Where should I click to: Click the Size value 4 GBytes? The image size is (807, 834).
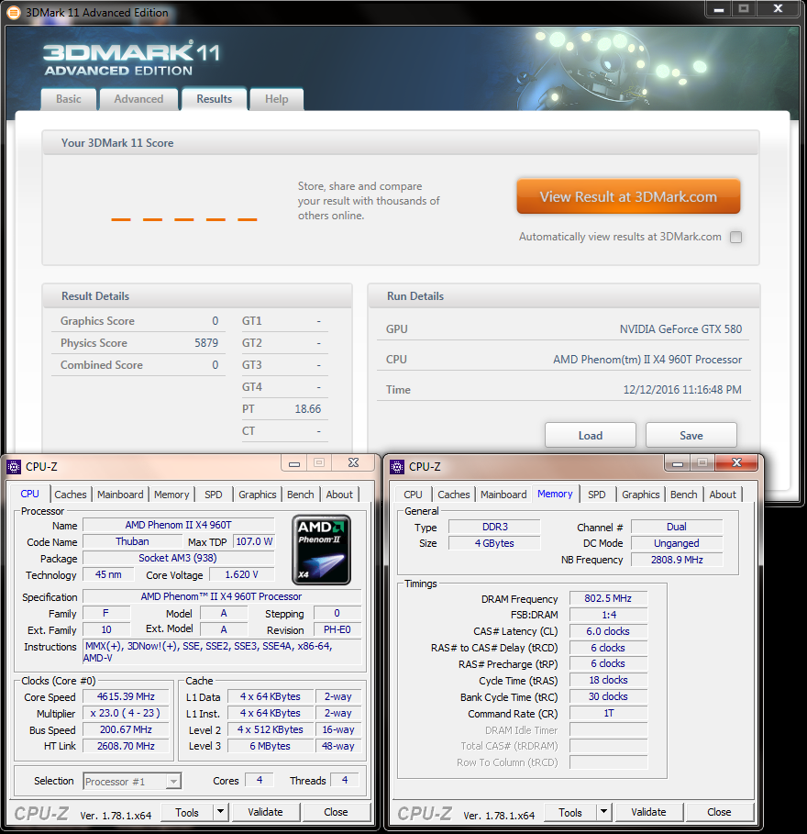click(494, 543)
